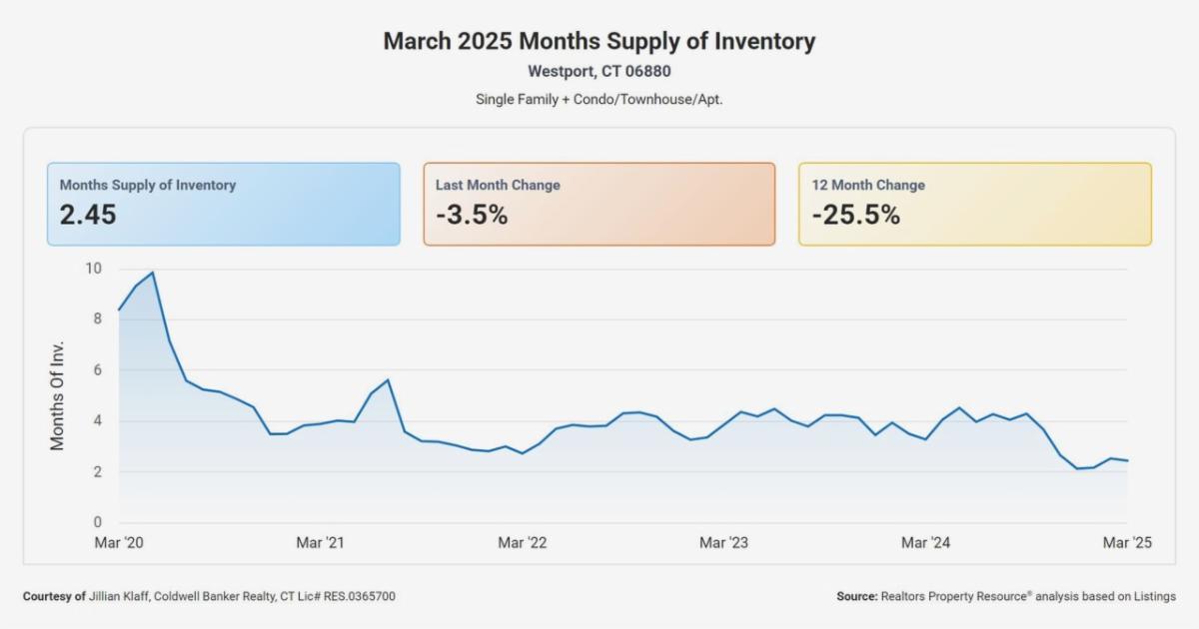
Task: Click the Mar '23 x-axis label
Action: pyautogui.click(x=724, y=542)
